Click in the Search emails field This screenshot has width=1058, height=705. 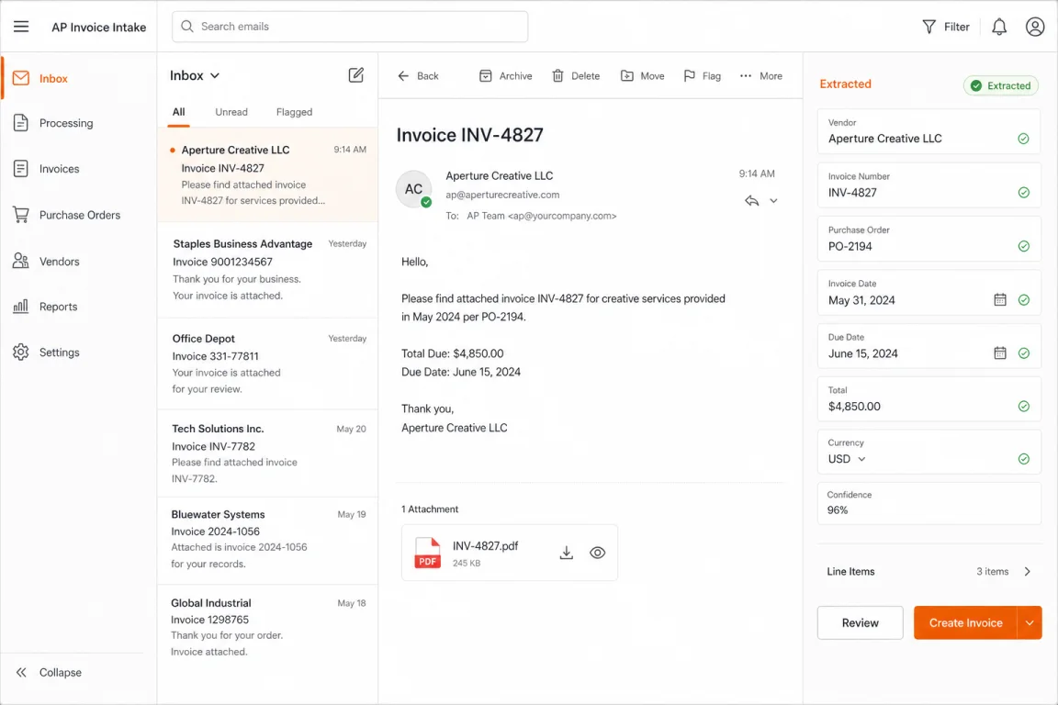pyautogui.click(x=350, y=27)
